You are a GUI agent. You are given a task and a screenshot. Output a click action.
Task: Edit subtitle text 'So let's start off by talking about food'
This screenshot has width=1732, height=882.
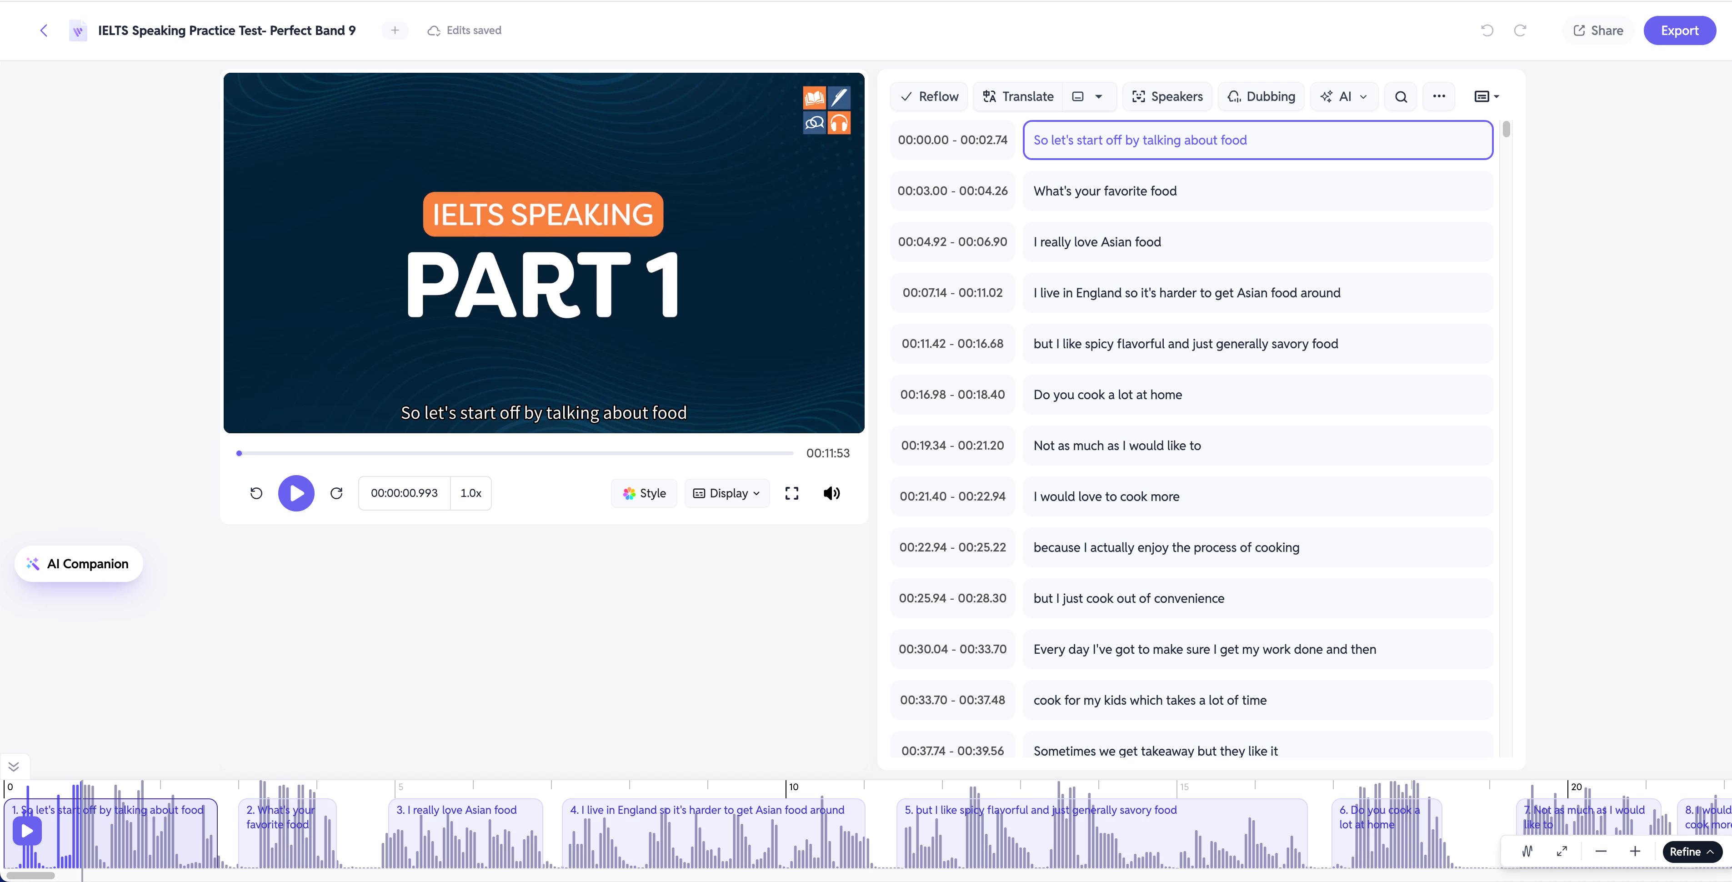point(1257,140)
